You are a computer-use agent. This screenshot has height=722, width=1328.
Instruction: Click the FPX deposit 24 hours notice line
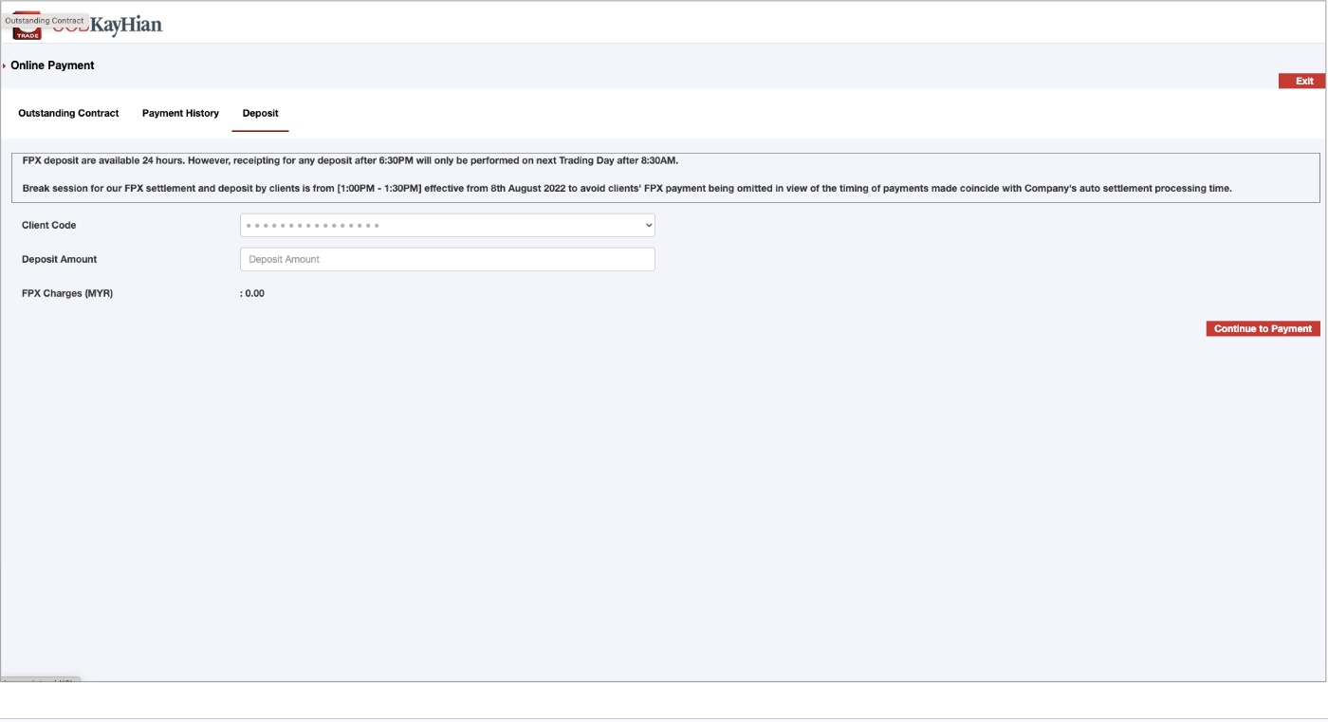point(350,160)
